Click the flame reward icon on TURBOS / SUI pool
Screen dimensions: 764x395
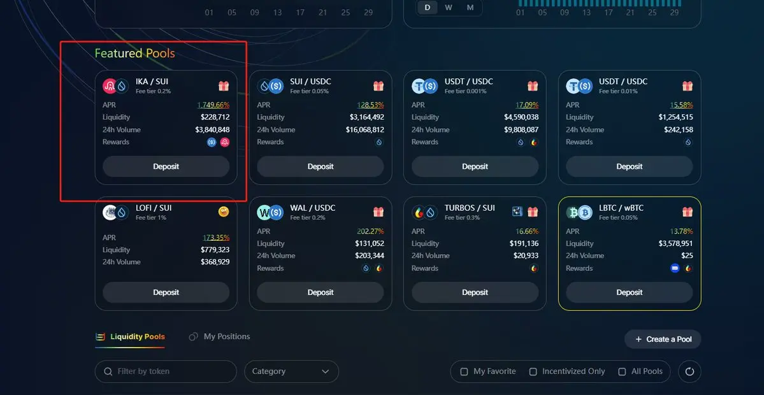533,268
